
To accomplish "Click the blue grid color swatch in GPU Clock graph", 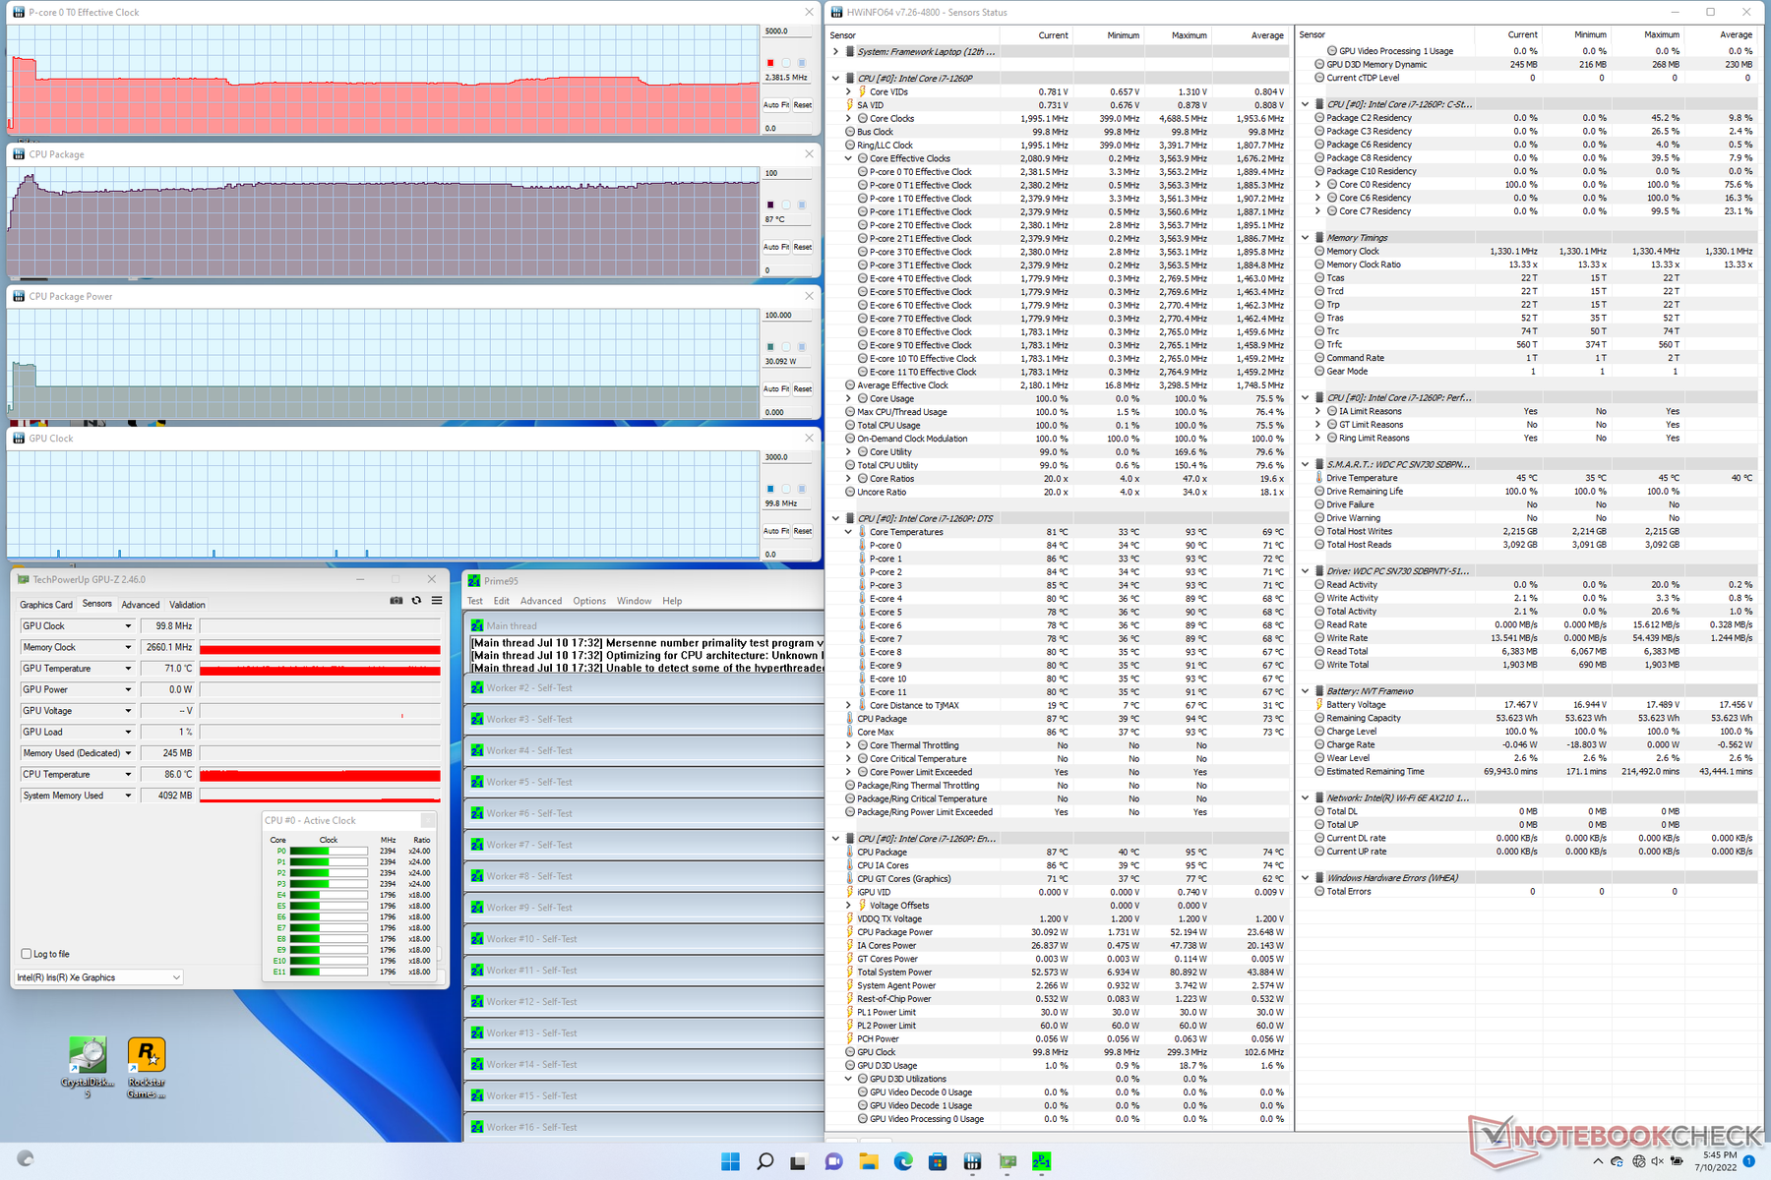I will pos(802,489).
